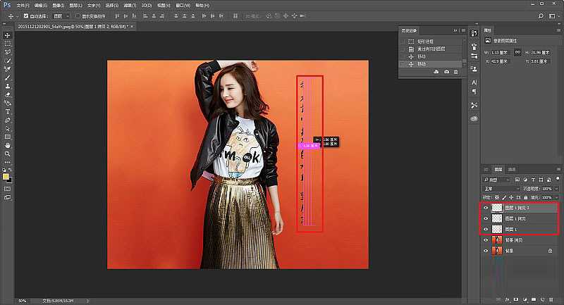Open the 文件(F) menu
564x305 pixels.
tap(23, 4)
